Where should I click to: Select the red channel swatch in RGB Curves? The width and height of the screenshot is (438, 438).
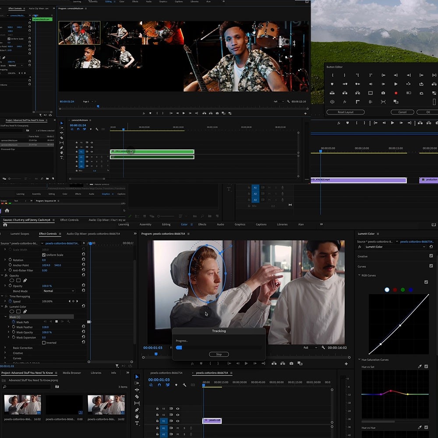[395, 290]
